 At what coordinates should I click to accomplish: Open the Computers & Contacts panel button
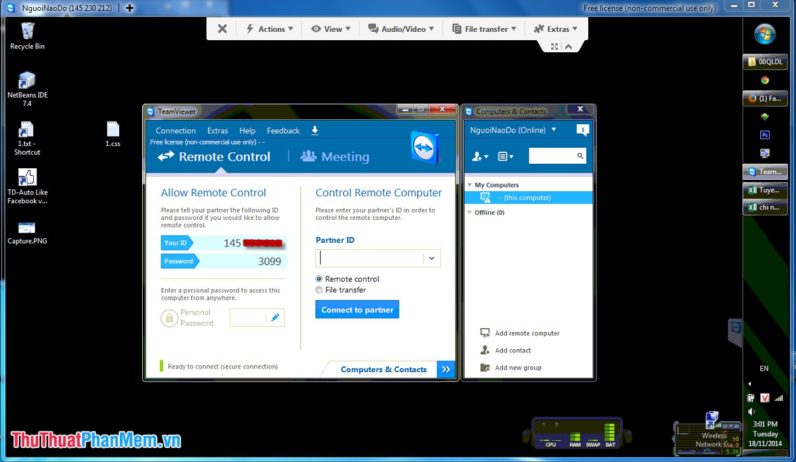pos(383,369)
